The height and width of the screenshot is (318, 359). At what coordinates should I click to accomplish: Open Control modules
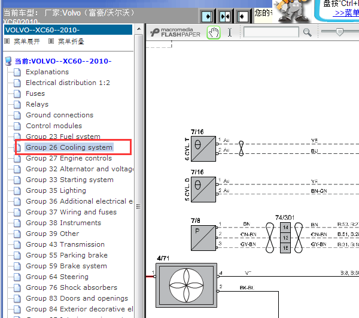click(54, 126)
